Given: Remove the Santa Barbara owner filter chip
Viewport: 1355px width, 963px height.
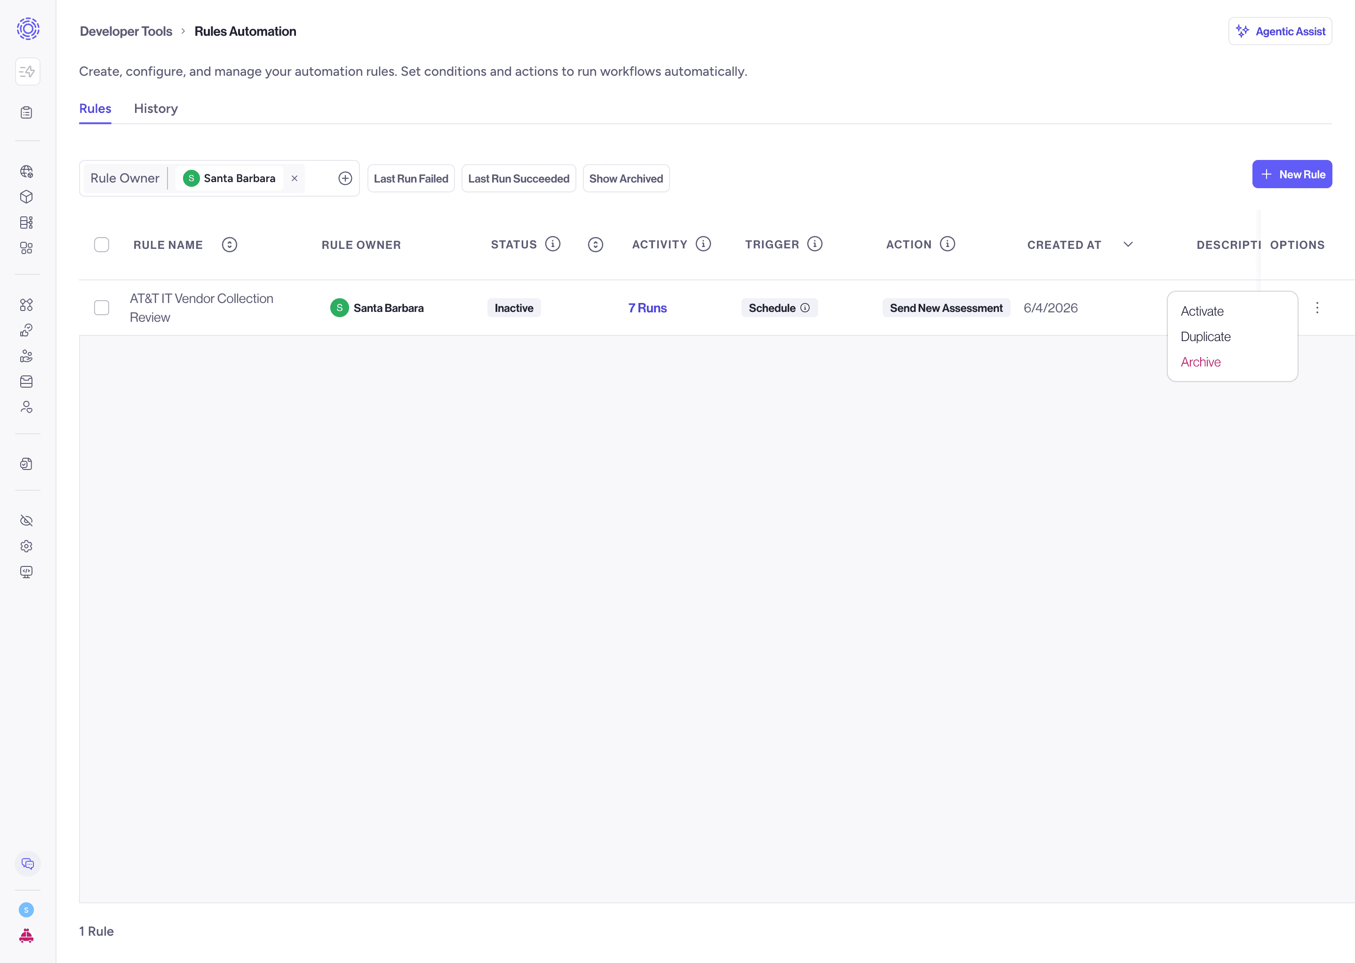Looking at the screenshot, I should [294, 178].
